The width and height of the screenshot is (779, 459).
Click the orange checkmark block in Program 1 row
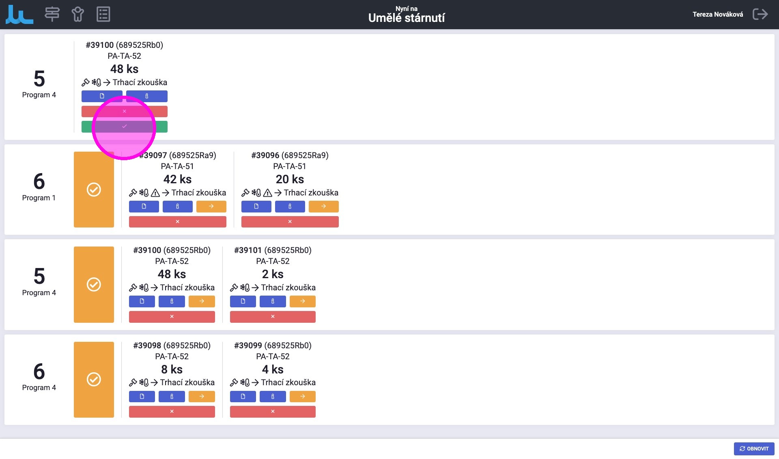(94, 189)
